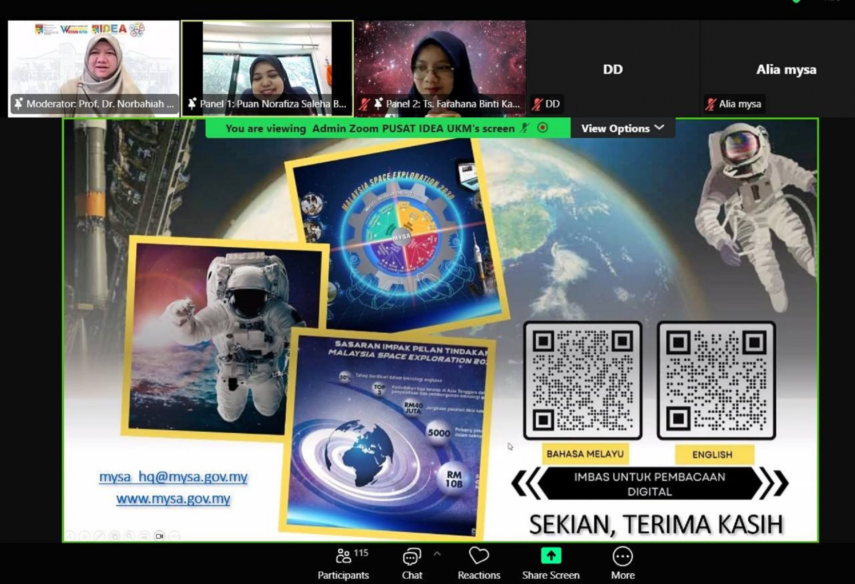855x584 pixels.
Task: Open the Participants panel icon
Action: (x=343, y=556)
